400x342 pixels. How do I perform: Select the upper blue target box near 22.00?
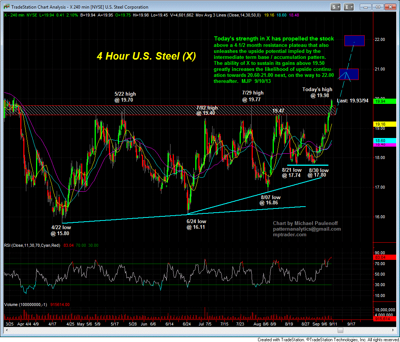[354, 41]
